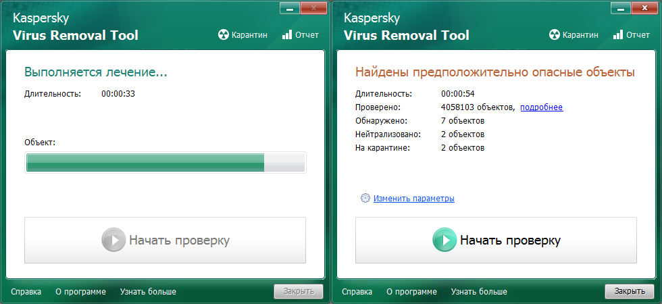Select О программе in the right window footer
Screen dimensions: 662x304
[x=411, y=292]
